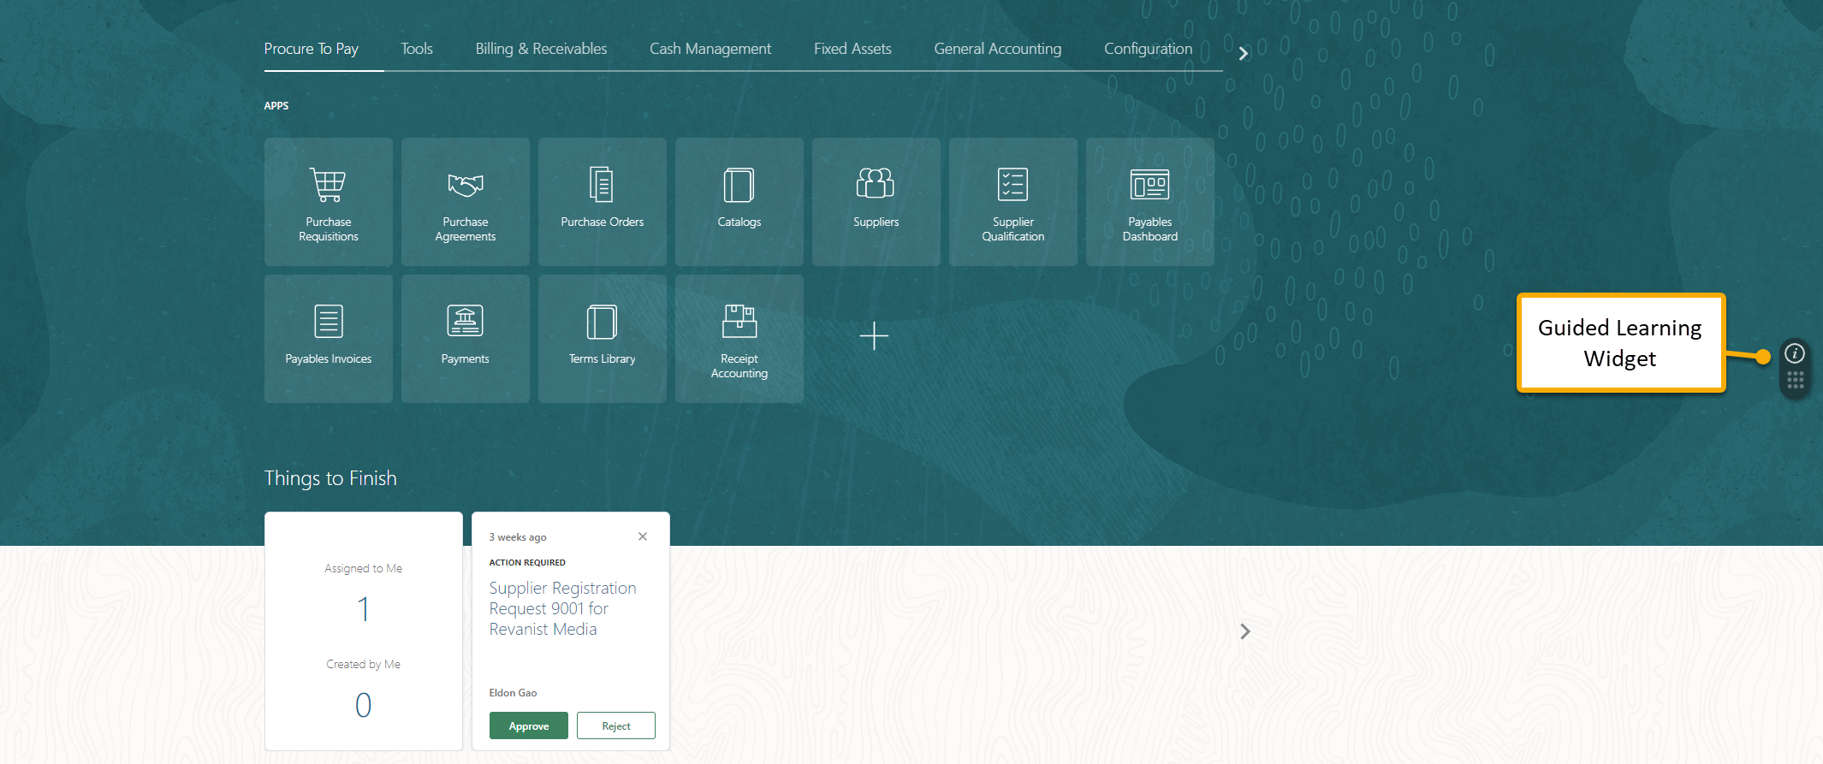This screenshot has width=1823, height=764.
Task: Approve the supplier registration request
Action: pyautogui.click(x=528, y=726)
